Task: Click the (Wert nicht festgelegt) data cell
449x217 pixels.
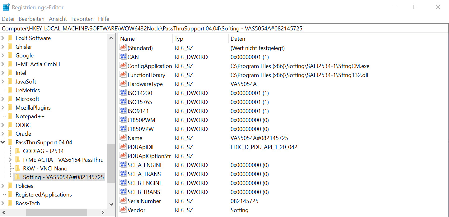Action: point(258,48)
